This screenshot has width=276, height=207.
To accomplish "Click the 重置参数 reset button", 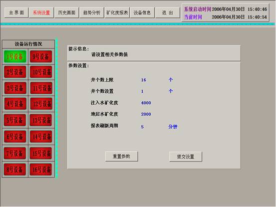I will pos(121,156).
